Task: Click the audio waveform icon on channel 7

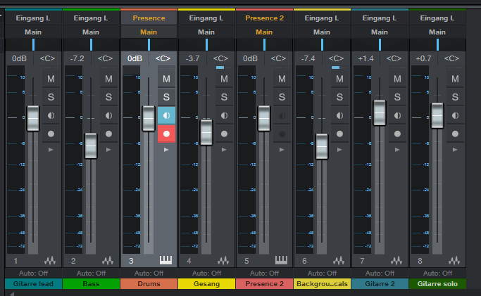Action: point(396,261)
